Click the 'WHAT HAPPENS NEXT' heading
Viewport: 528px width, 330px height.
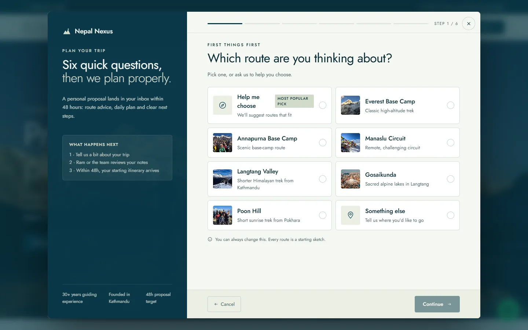[94, 144]
